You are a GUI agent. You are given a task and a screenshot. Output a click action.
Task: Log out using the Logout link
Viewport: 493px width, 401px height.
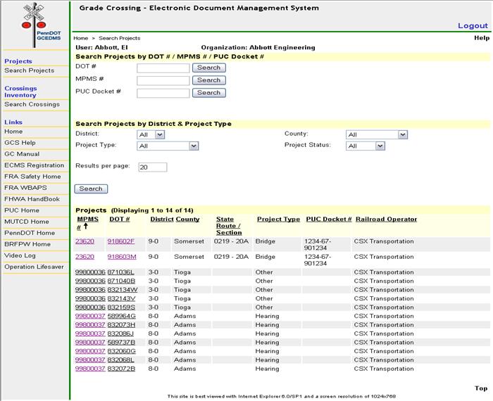473,26
